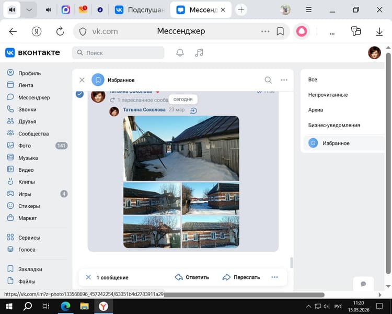Open chat options three-dot menu

pyautogui.click(x=284, y=80)
